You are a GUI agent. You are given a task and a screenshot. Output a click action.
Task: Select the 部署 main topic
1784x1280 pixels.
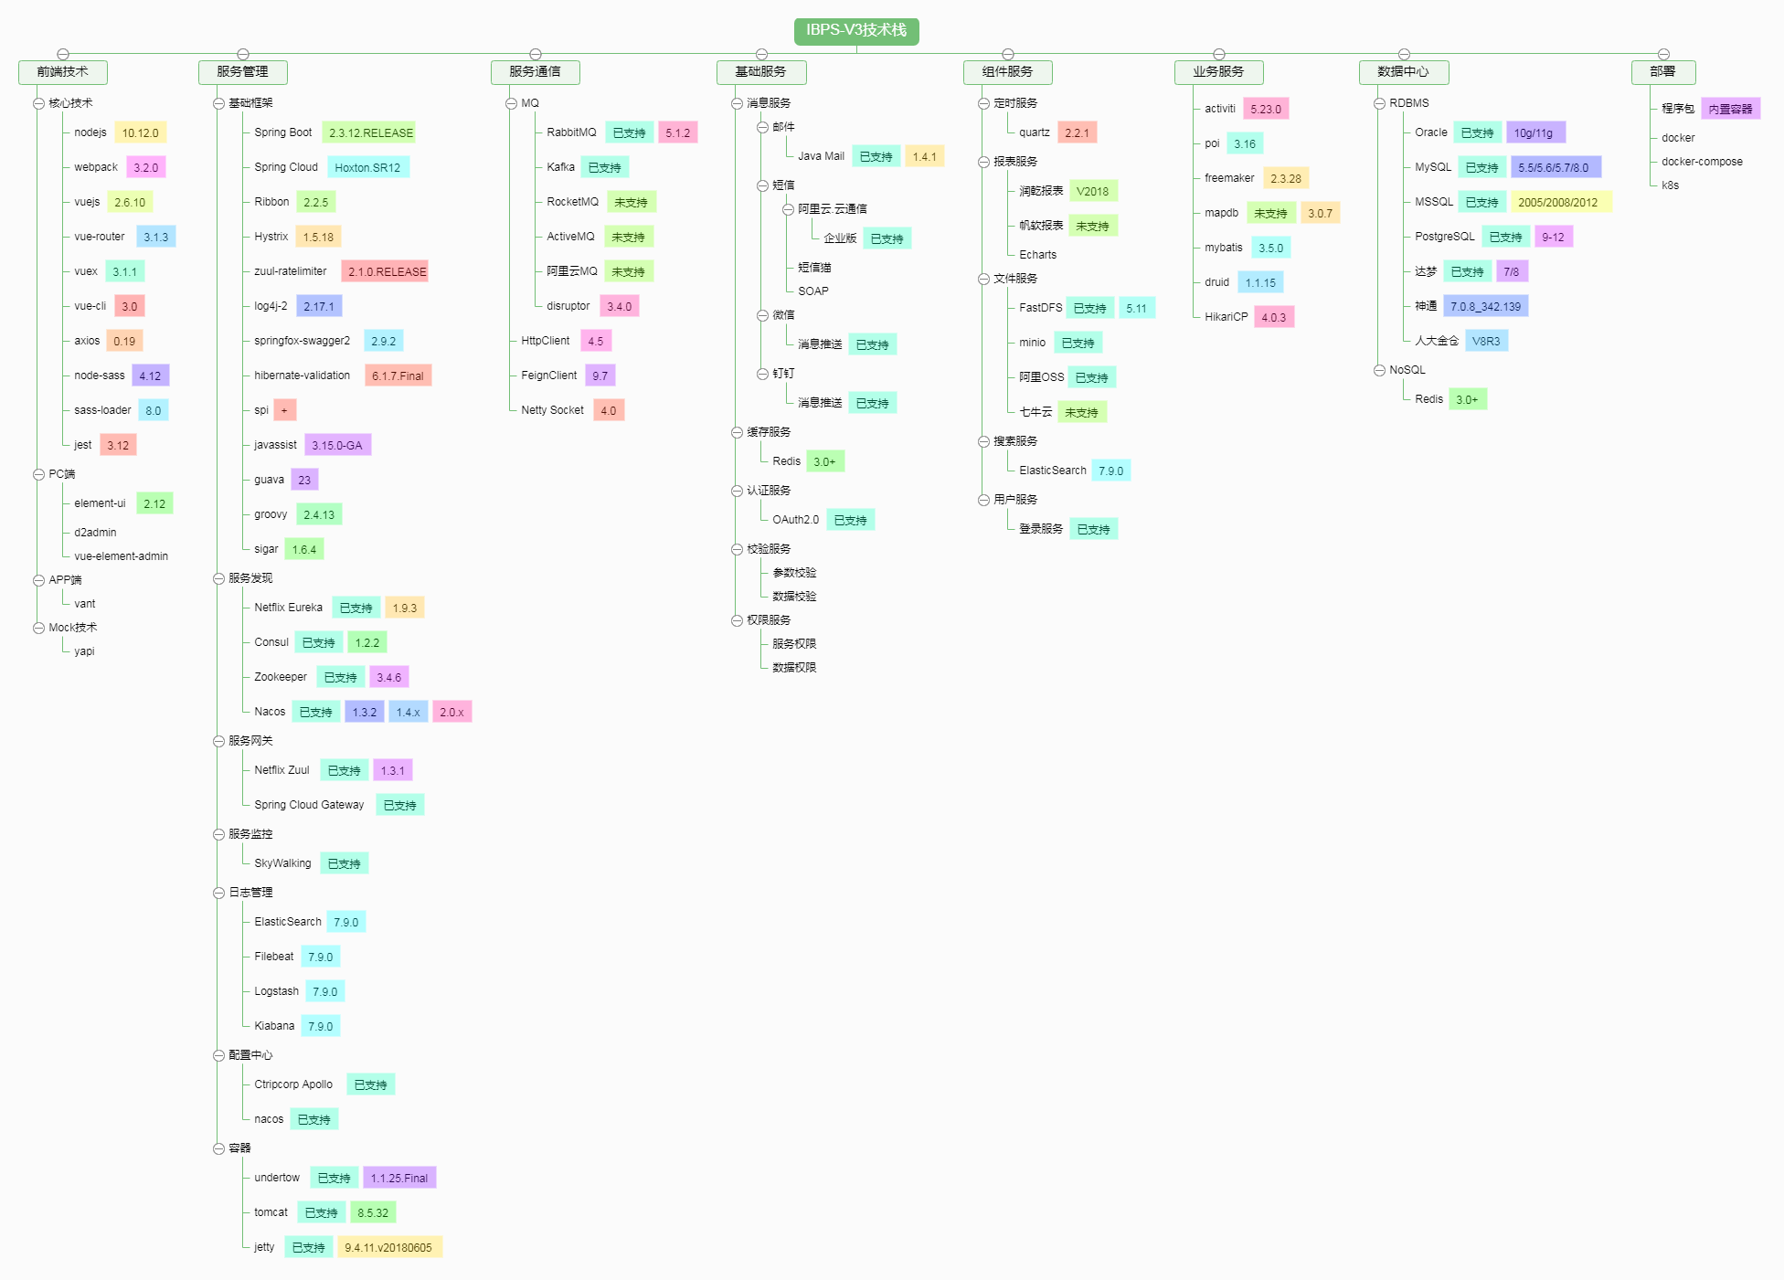(1663, 72)
